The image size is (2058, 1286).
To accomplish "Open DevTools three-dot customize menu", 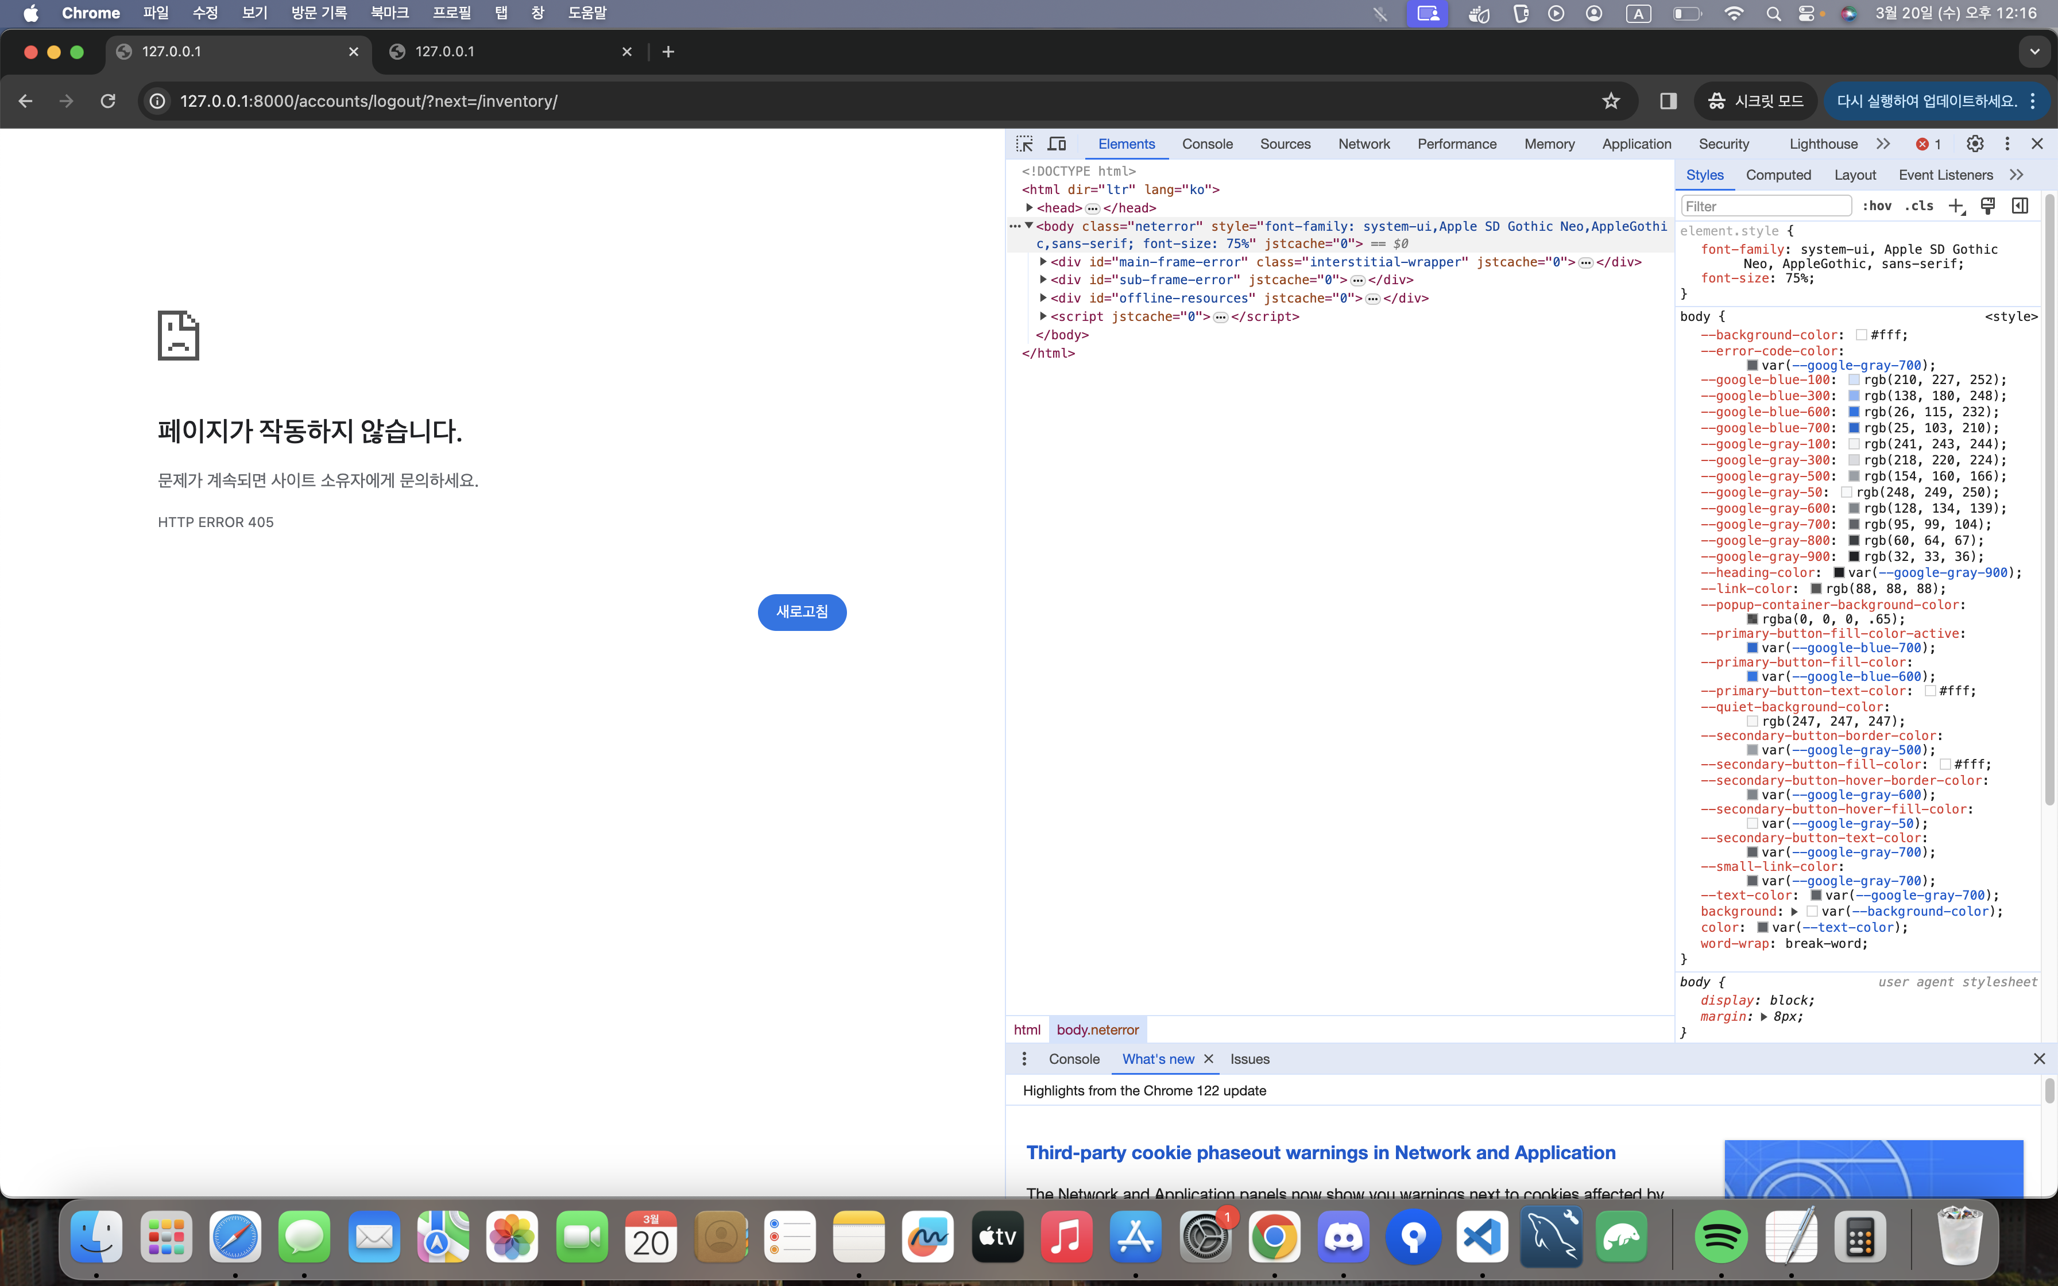I will (x=2007, y=144).
